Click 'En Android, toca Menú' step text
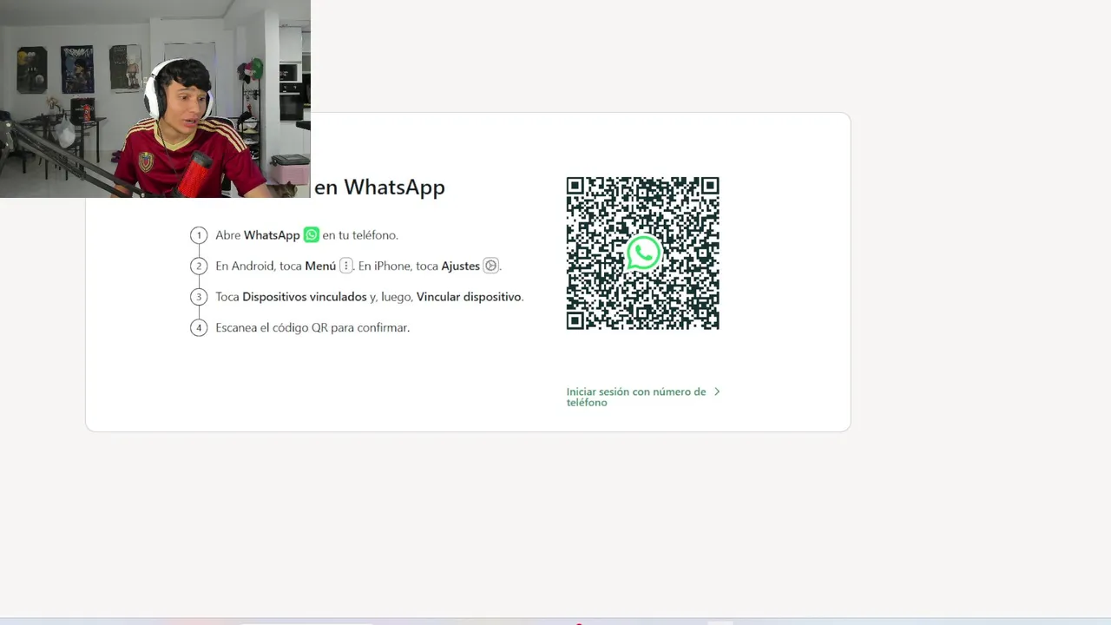 (x=276, y=266)
